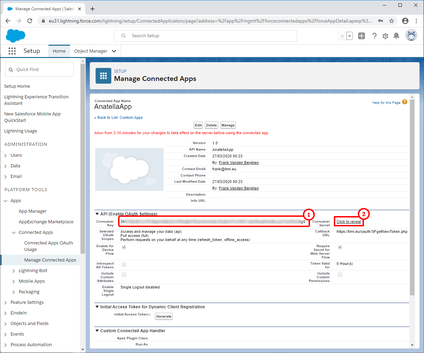Collapse Initial Access Token section triangle
Viewport: 424px width, 353px height.
97,307
